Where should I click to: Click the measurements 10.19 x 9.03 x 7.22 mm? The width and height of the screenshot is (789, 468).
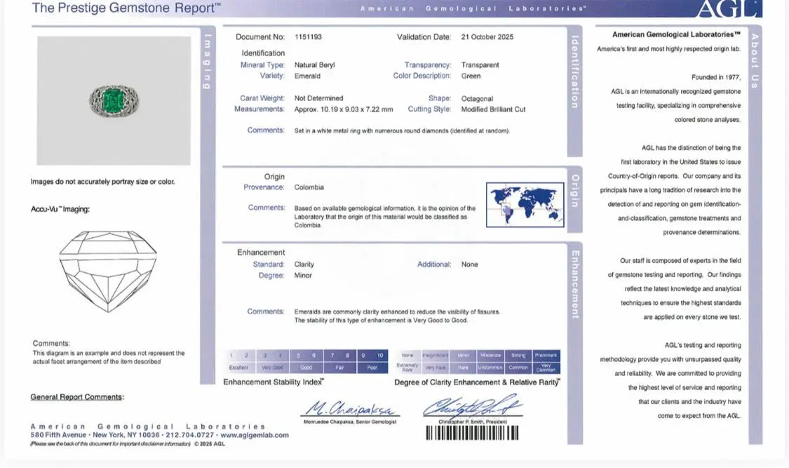coord(344,109)
